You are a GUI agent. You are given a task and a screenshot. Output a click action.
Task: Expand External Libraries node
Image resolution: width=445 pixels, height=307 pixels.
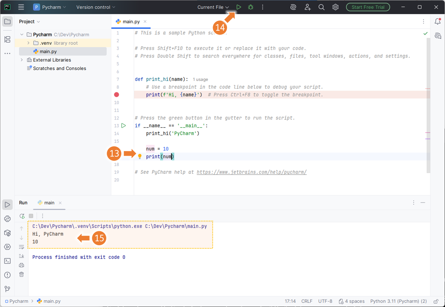[22, 60]
